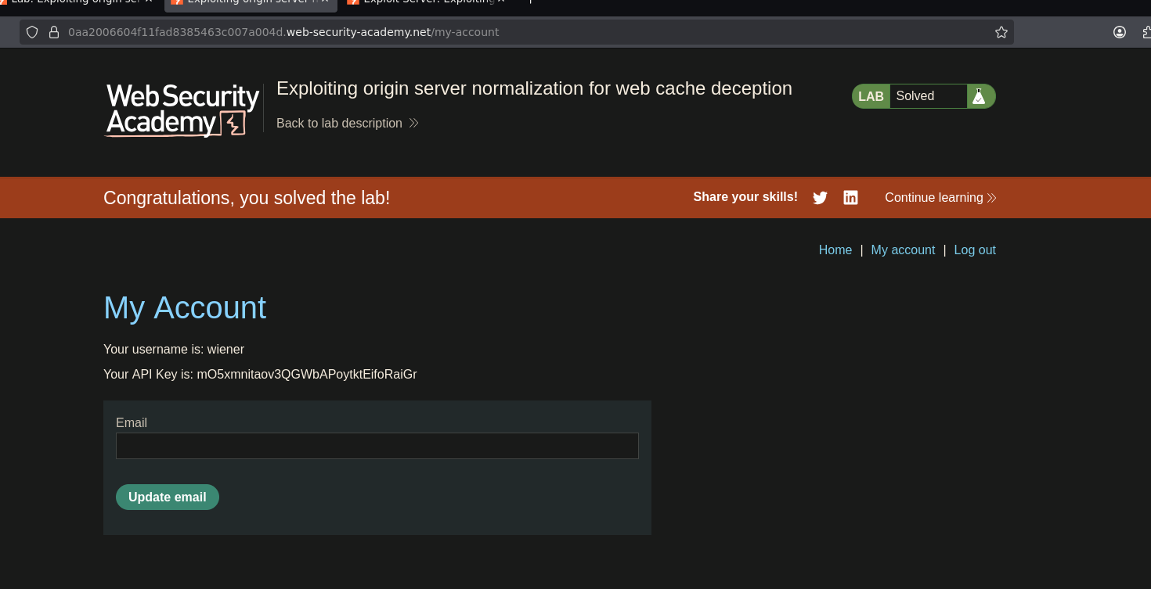Click the LAB Solved status badge

pyautogui.click(x=924, y=96)
